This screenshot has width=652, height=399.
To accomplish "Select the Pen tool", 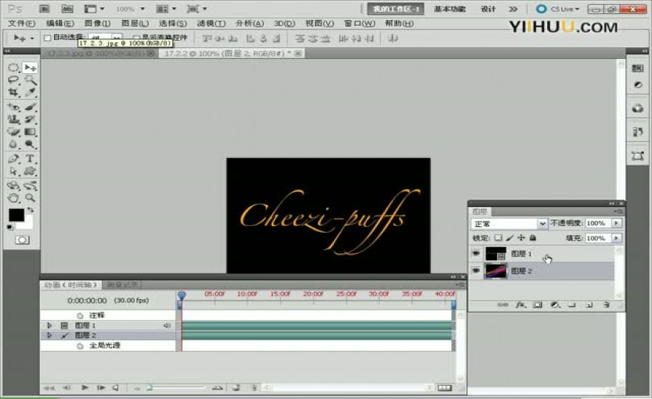I will pyautogui.click(x=13, y=159).
